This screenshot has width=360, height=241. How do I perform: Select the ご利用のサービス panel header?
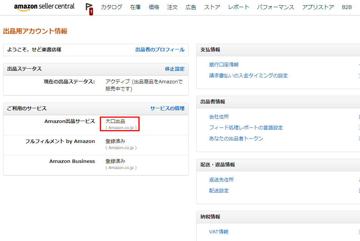[27, 108]
